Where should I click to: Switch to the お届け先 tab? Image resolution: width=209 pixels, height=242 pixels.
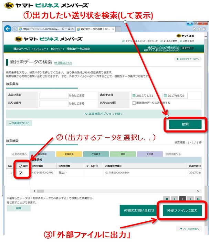coord(69,154)
